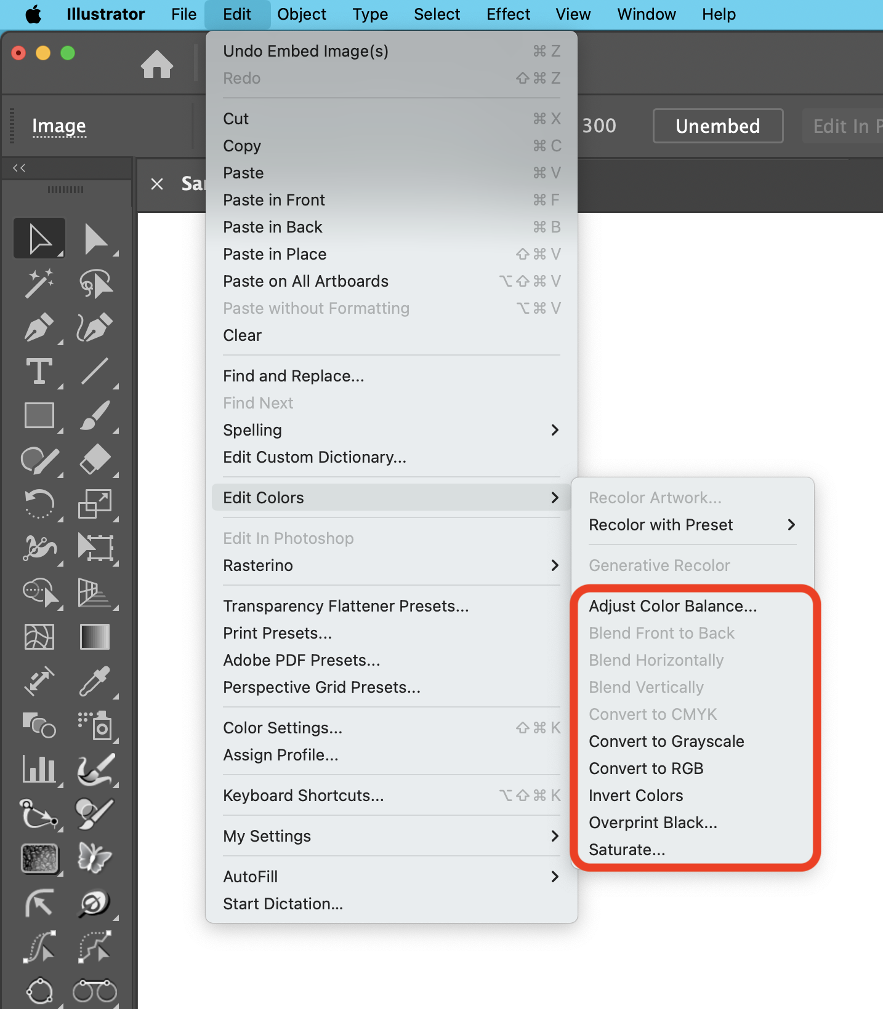The height and width of the screenshot is (1009, 883).
Task: Select the Gradient tool
Action: click(x=95, y=637)
